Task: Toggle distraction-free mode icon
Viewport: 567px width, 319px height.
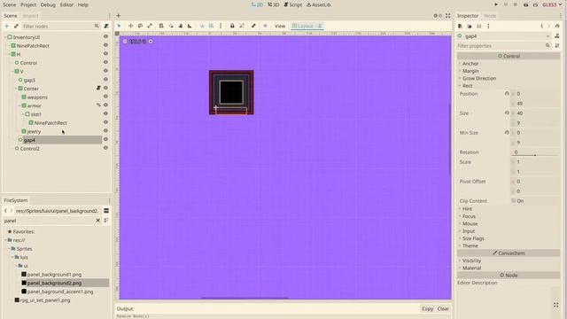Action: click(448, 16)
